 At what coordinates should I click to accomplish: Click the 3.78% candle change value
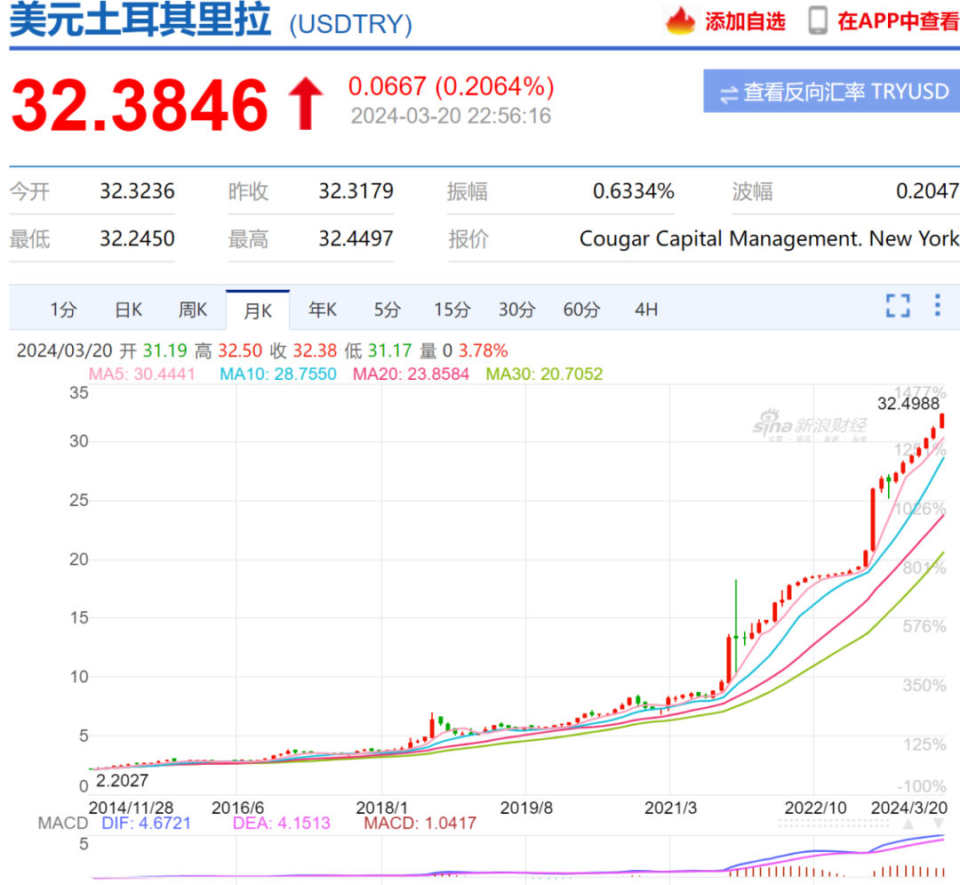click(x=483, y=350)
